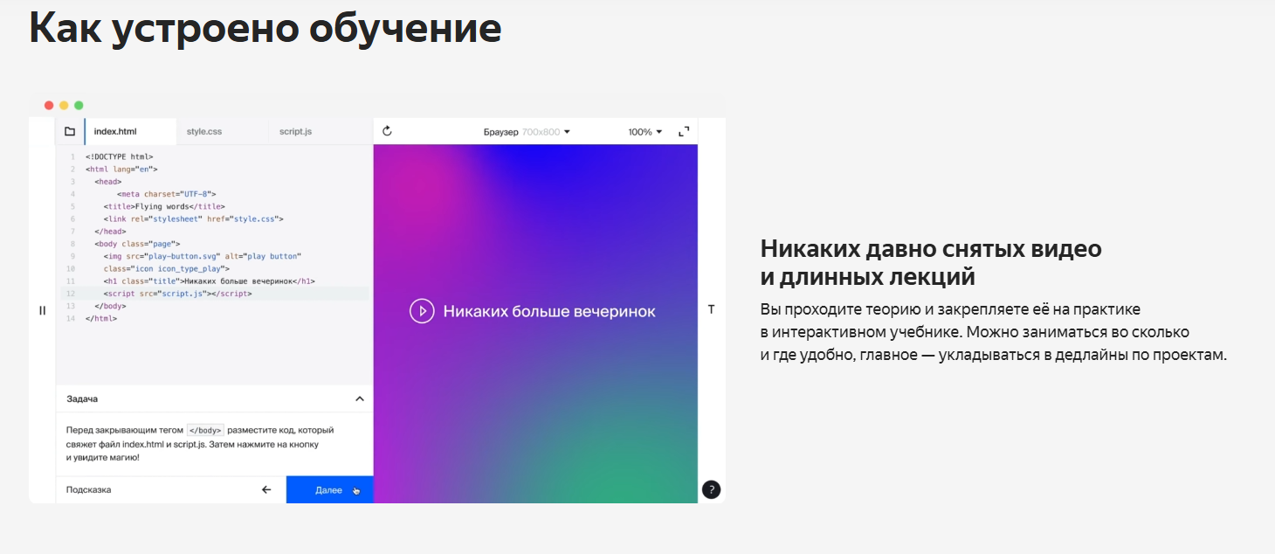Open the help question mark button
The width and height of the screenshot is (1275, 554).
click(712, 489)
